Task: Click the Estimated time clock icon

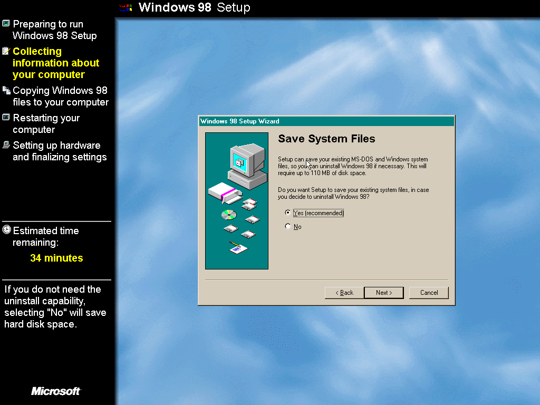Action: pyautogui.click(x=6, y=230)
